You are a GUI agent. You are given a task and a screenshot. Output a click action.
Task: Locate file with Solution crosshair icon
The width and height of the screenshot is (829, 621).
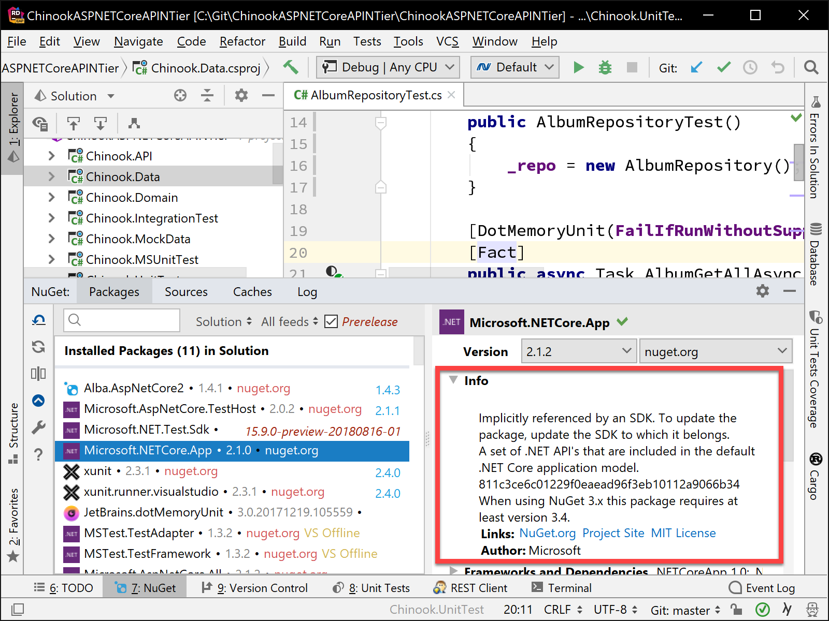[180, 95]
